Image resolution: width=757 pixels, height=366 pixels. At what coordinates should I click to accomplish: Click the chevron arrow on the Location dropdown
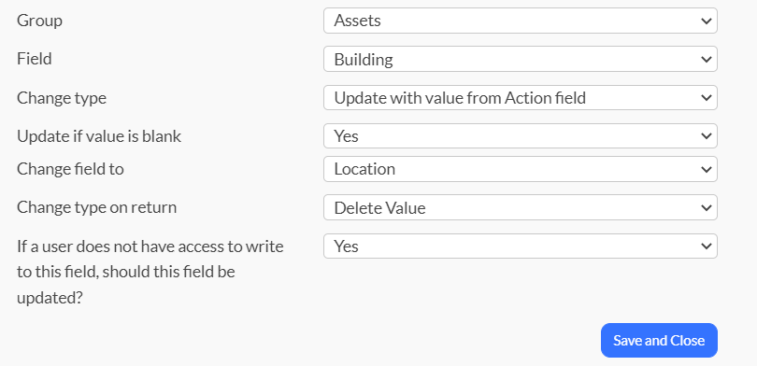[706, 170]
